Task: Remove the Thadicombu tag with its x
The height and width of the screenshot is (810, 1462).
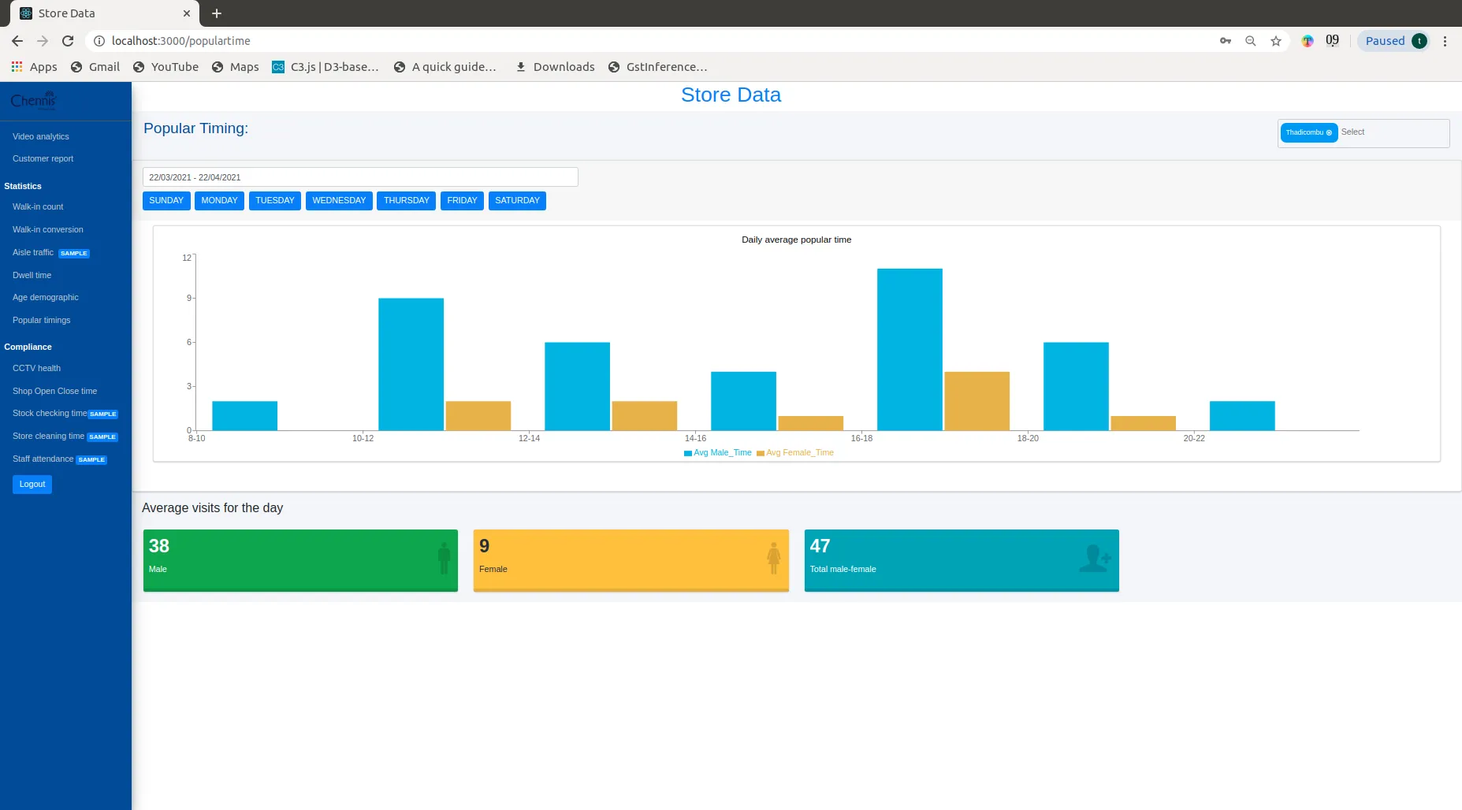Action: 1329,132
